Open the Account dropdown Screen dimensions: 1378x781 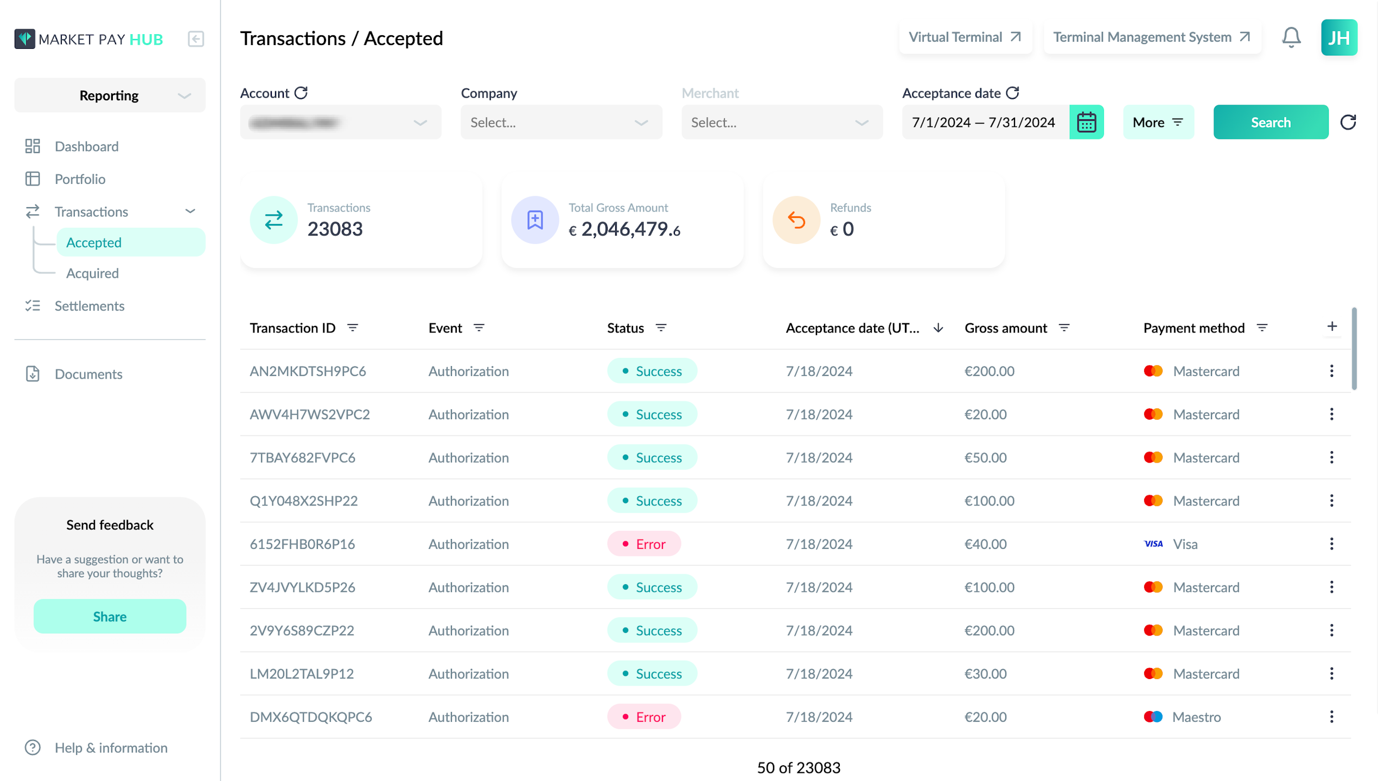(x=341, y=122)
